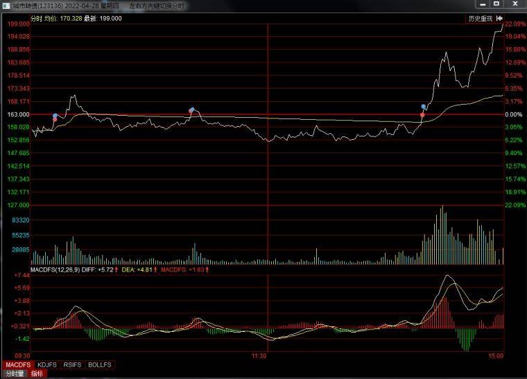This screenshot has height=379, width=527.
Task: Click the 09:30 time axis label
Action: [x=22, y=356]
